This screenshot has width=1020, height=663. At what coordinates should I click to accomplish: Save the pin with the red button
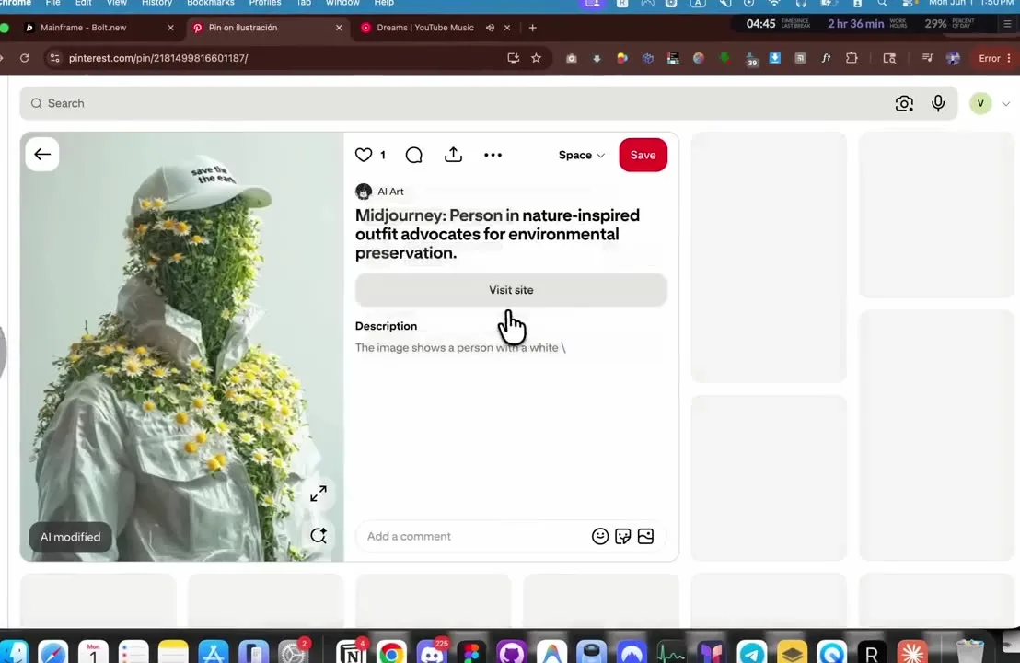coord(643,155)
